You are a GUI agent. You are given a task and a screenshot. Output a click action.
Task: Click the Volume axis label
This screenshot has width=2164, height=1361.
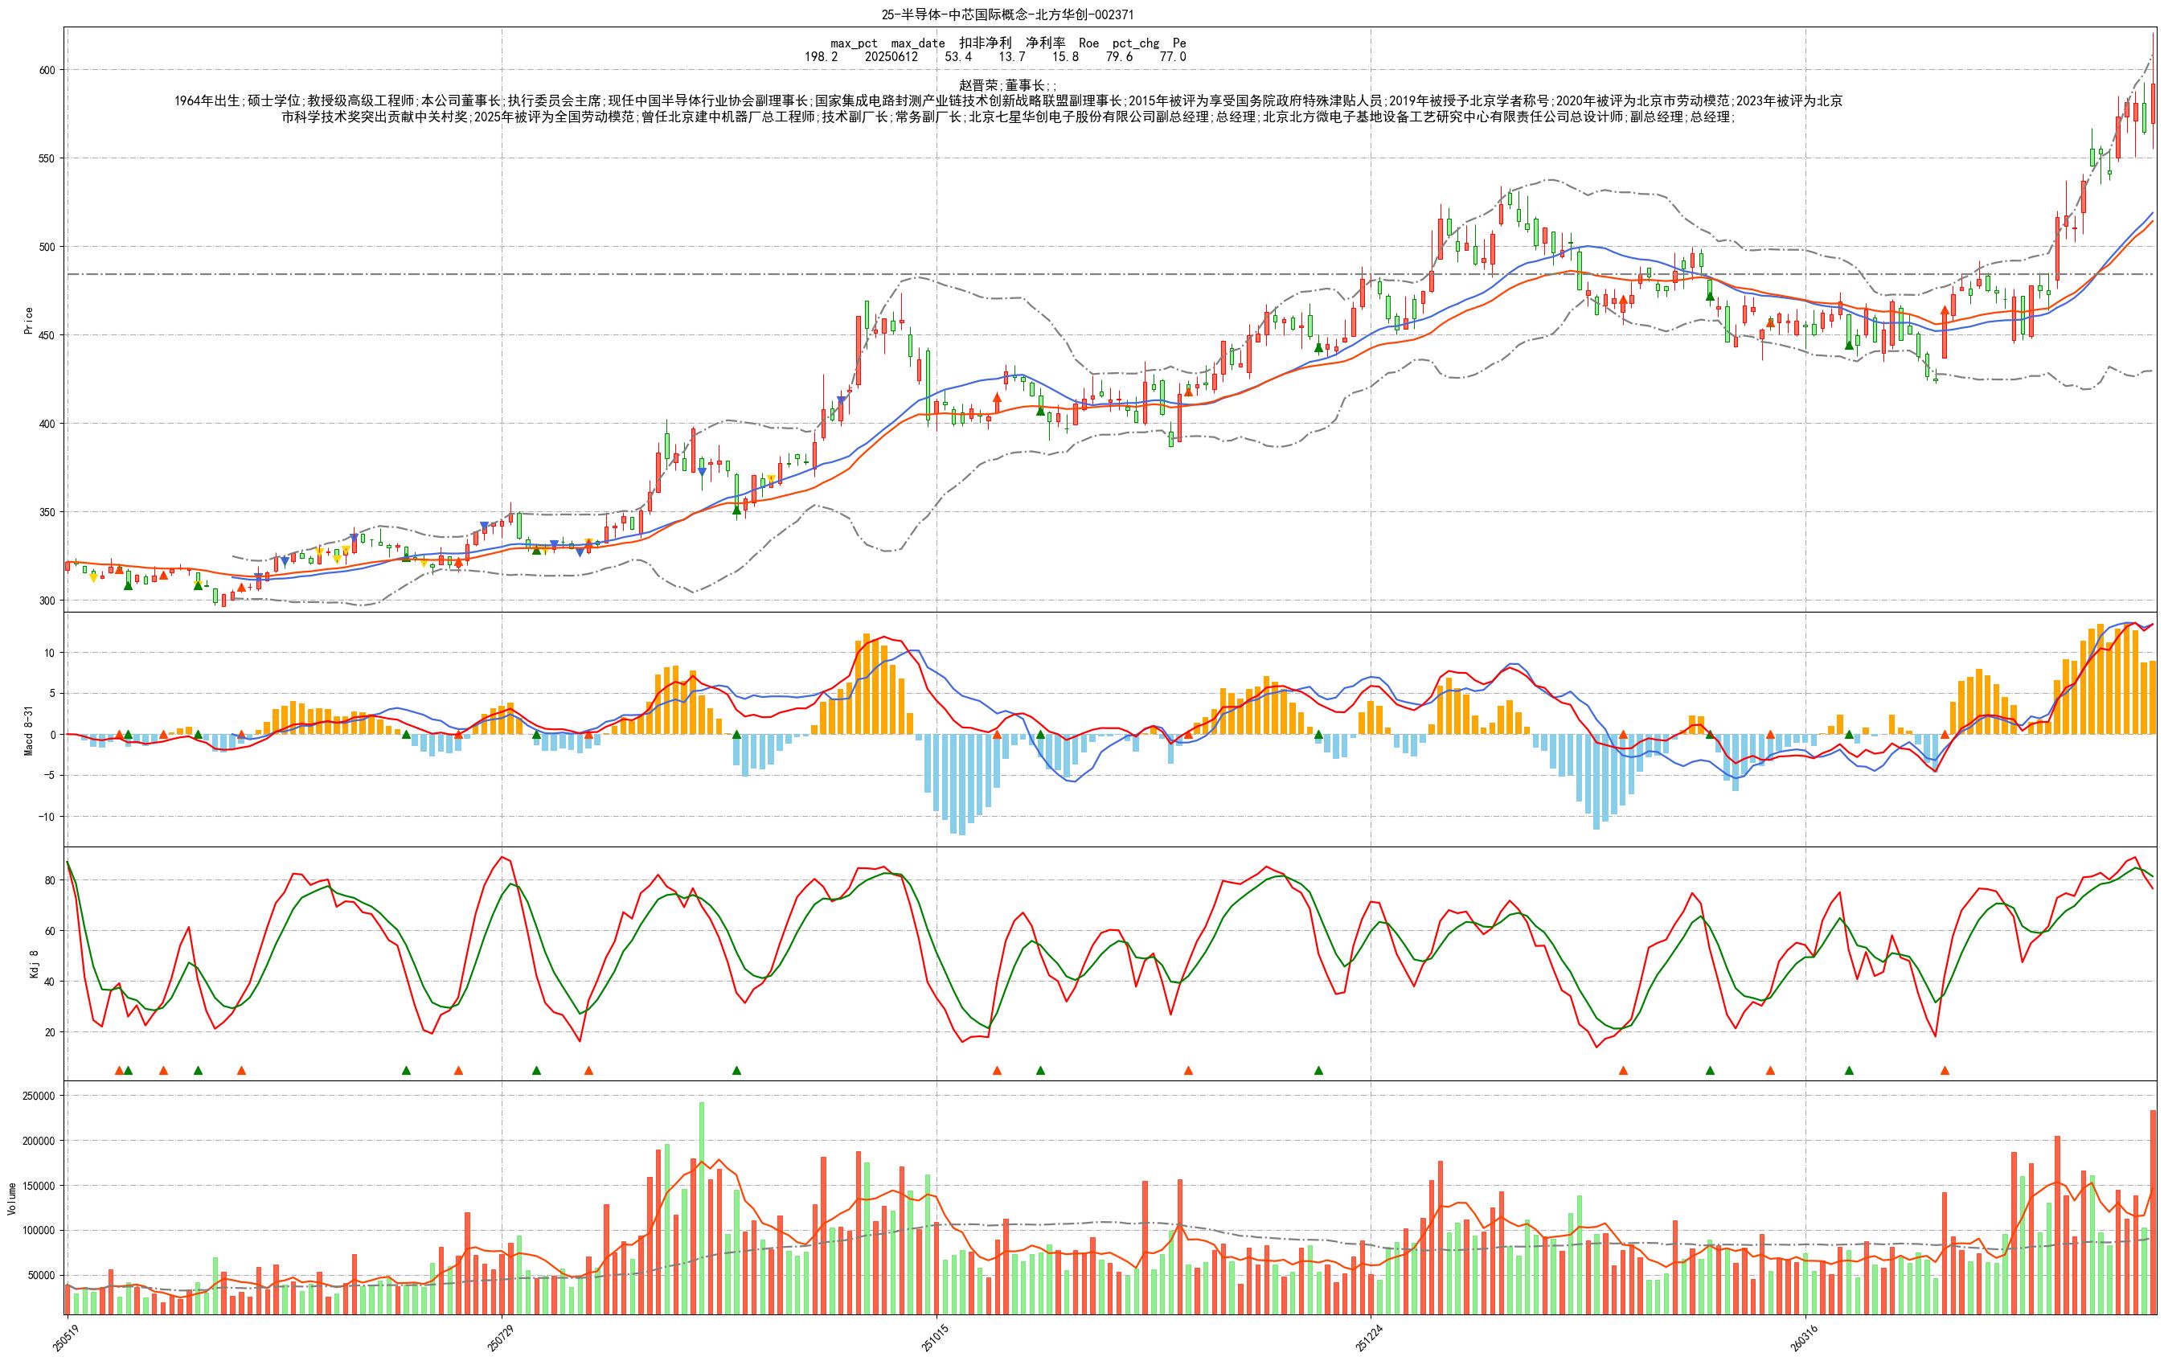coord(12,1199)
